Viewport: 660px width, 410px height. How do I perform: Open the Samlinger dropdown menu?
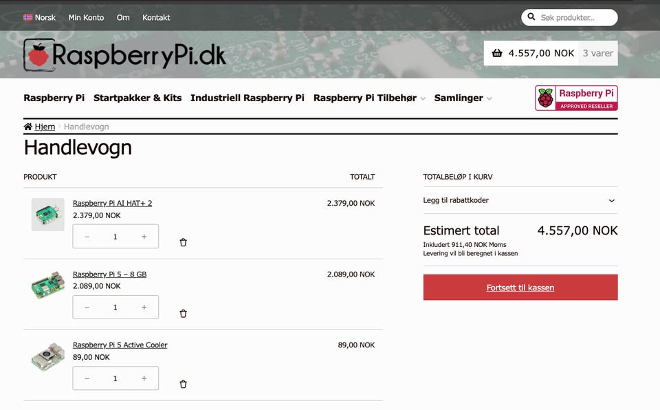463,98
